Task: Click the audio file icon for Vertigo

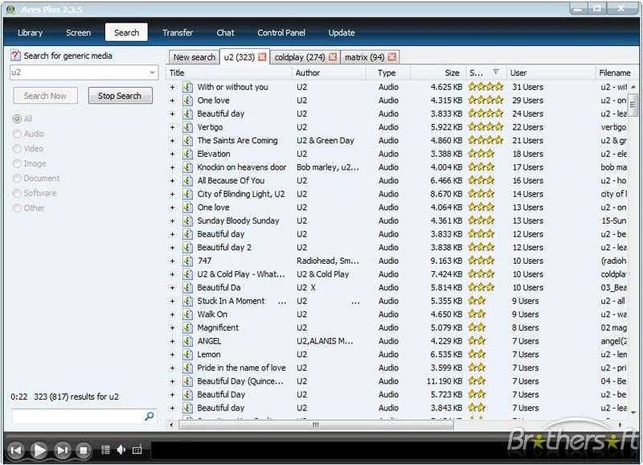Action: [187, 127]
